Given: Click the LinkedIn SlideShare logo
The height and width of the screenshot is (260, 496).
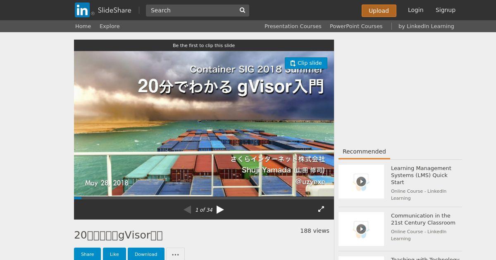Looking at the screenshot, I should click(x=103, y=10).
